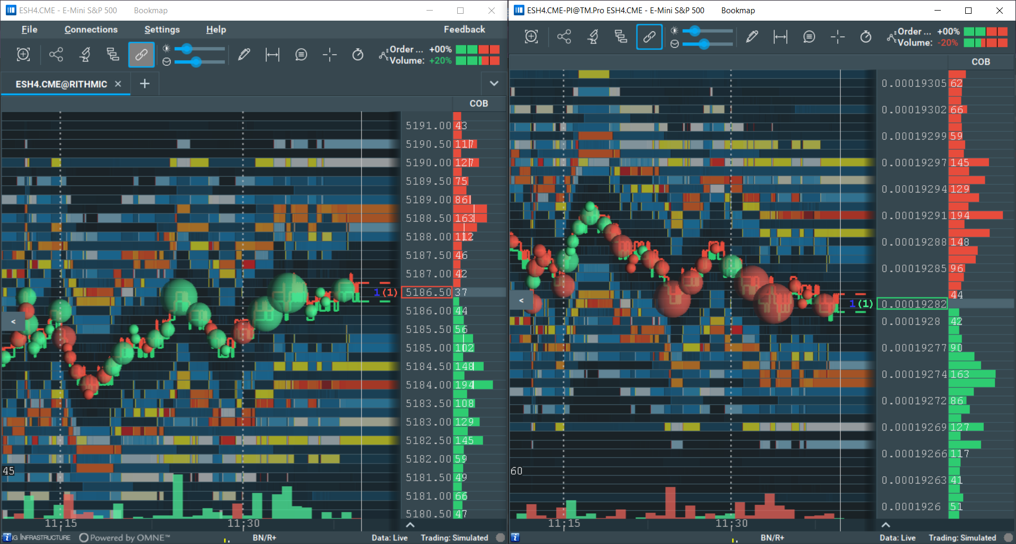Expand tab list chevron in left window

[494, 84]
